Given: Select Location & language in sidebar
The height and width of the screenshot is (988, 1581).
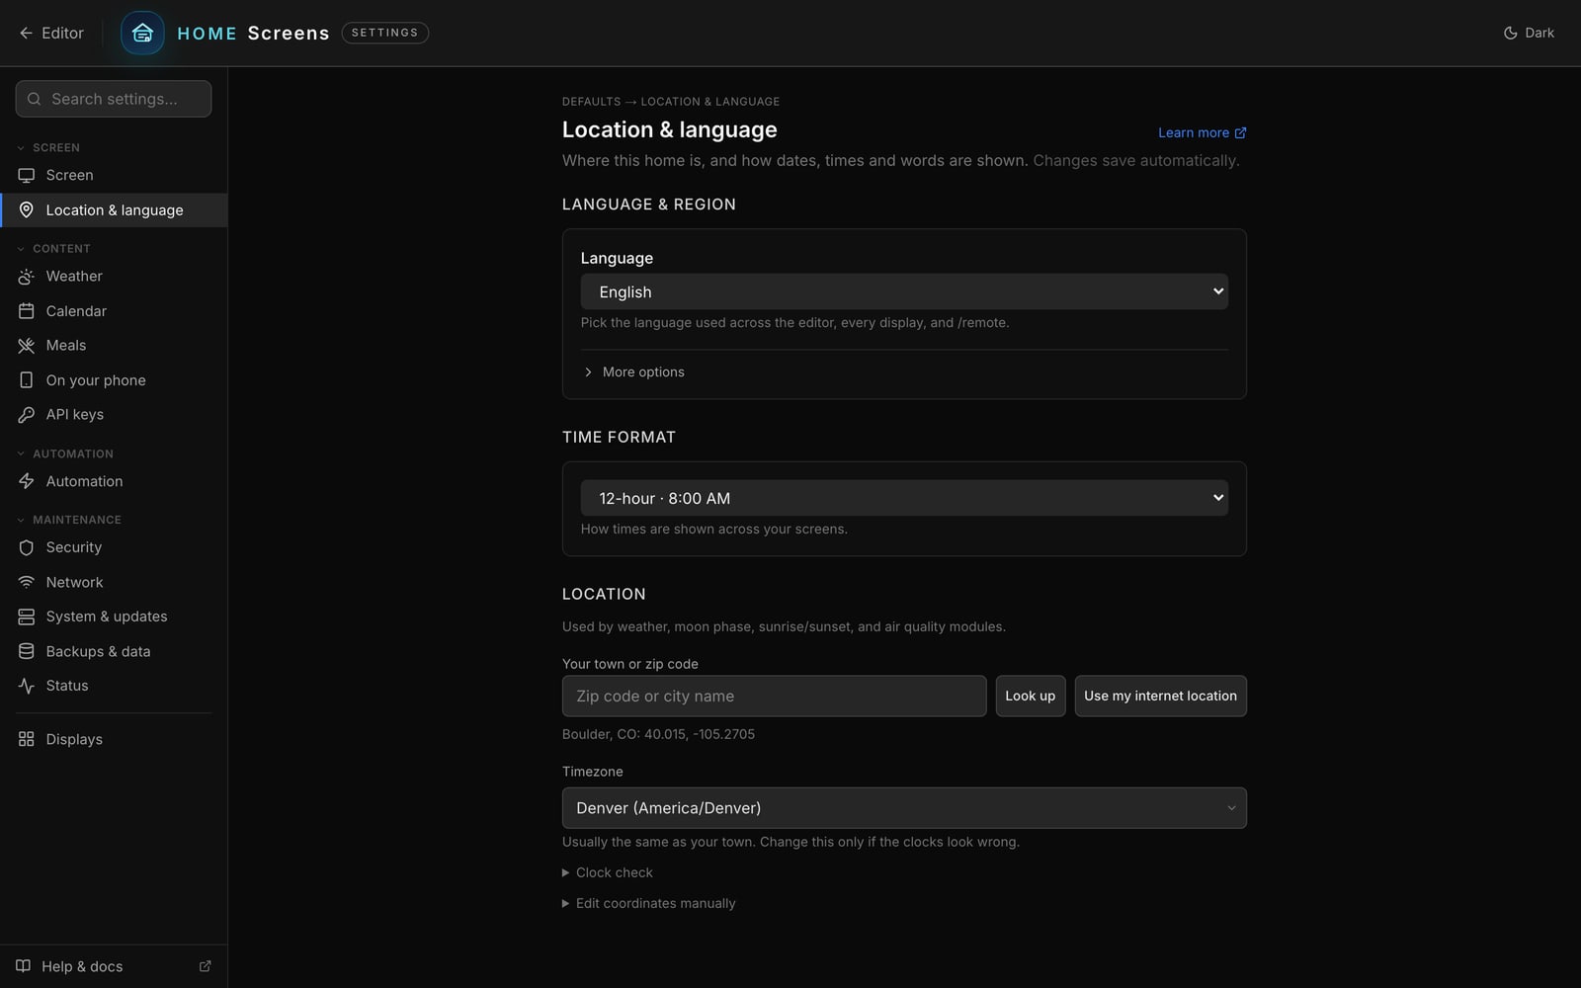Looking at the screenshot, I should click(x=114, y=210).
